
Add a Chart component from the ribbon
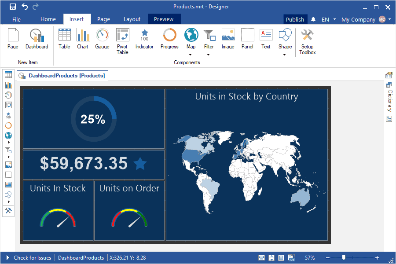point(83,39)
